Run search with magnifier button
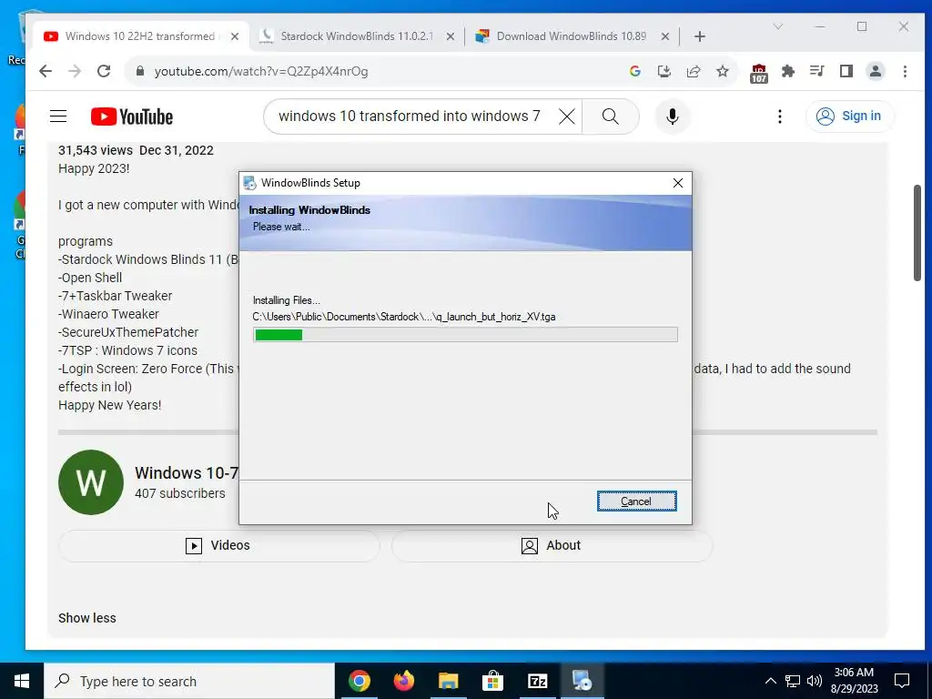This screenshot has width=932, height=699. pyautogui.click(x=611, y=116)
